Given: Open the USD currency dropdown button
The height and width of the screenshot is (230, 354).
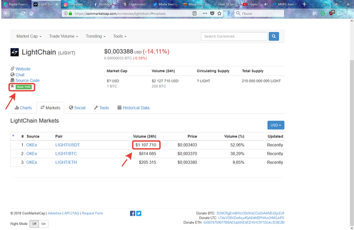Looking at the screenshot, I should [x=275, y=126].
